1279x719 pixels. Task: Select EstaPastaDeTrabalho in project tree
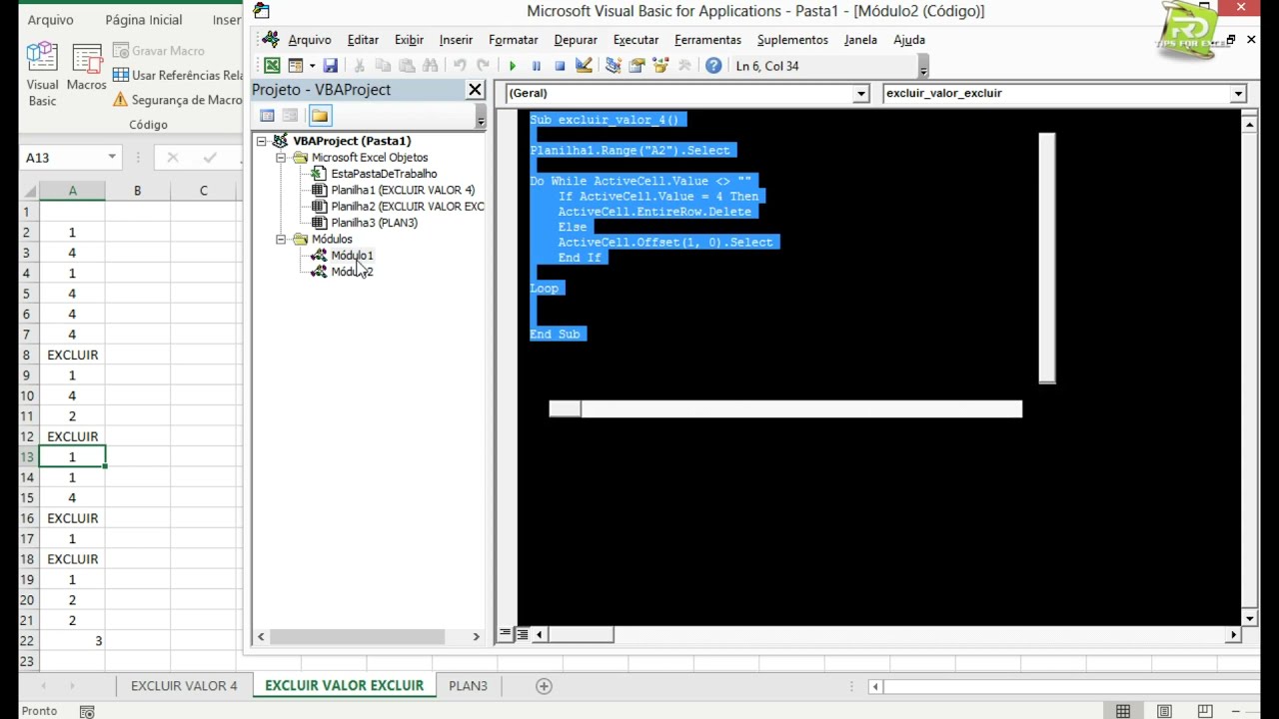click(x=384, y=174)
